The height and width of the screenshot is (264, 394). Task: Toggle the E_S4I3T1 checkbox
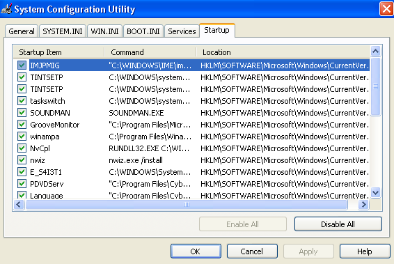pyautogui.click(x=22, y=172)
